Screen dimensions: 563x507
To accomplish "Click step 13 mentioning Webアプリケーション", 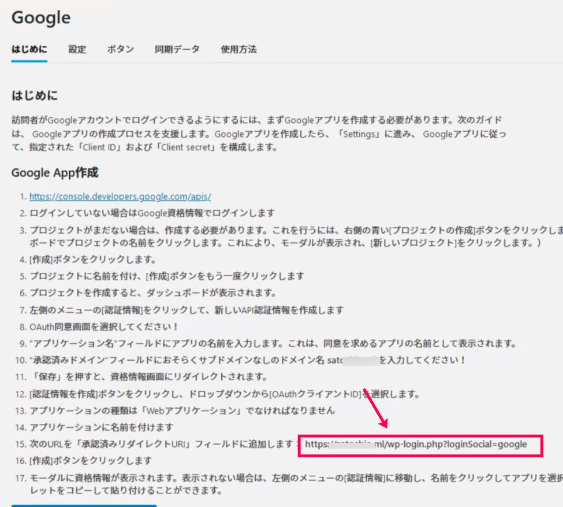I will (x=182, y=410).
